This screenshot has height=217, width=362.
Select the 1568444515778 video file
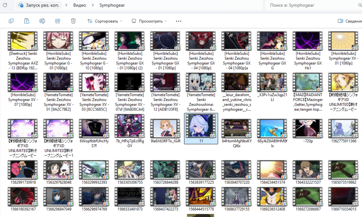point(201,199)
